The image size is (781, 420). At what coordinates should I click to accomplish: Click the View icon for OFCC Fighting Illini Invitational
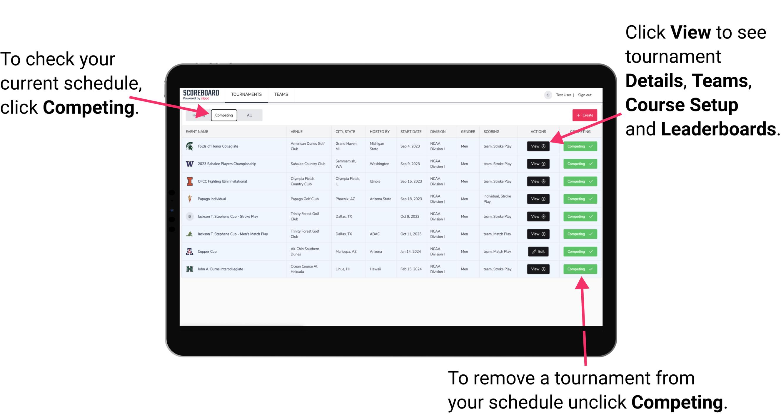(538, 182)
